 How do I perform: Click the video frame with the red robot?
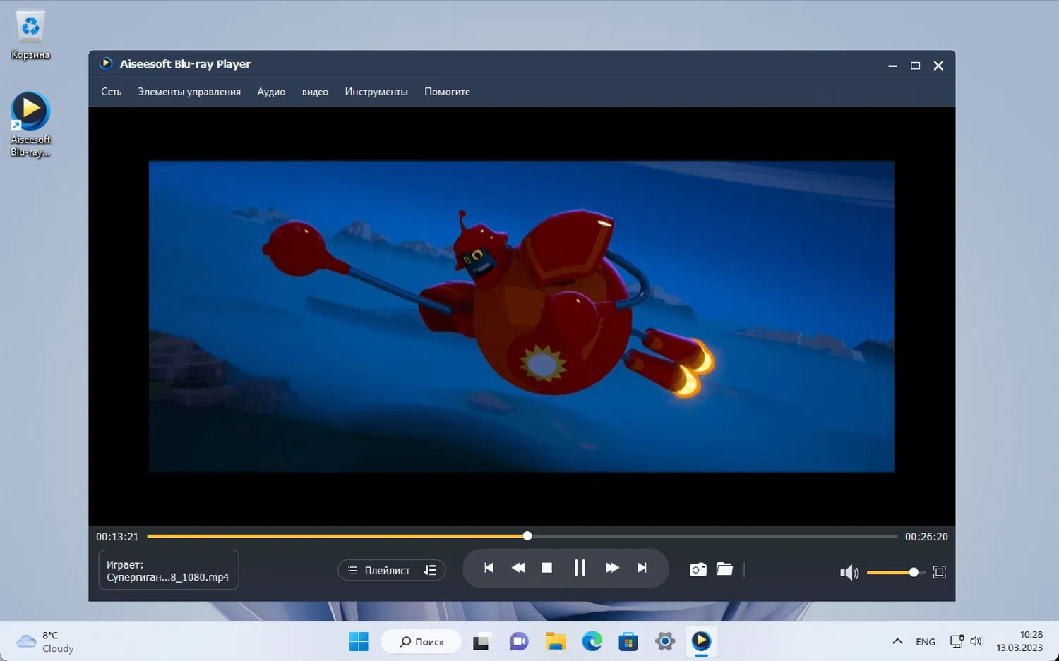521,316
